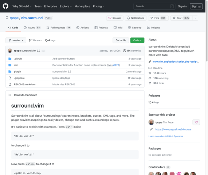Screen dimensions: 208x175
Task: Star the vim-surround repository
Action: tap(181, 18)
